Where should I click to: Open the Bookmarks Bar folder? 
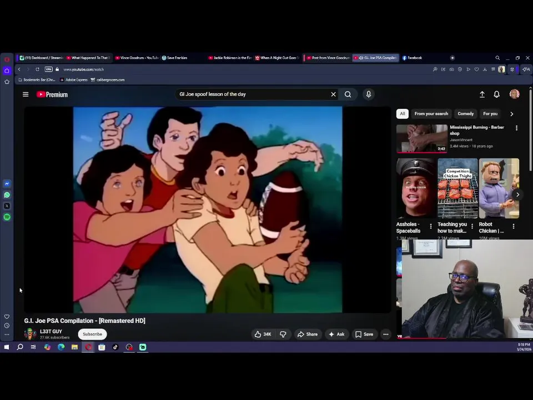coord(37,80)
